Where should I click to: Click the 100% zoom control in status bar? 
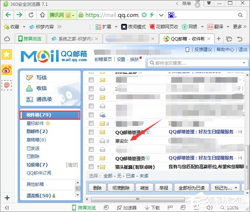pos(229,208)
